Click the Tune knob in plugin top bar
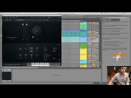The width and height of the screenshot is (131, 98). point(40,17)
